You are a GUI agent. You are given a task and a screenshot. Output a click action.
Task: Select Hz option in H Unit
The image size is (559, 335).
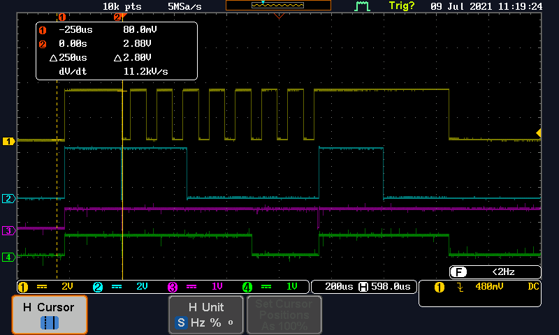[198, 322]
